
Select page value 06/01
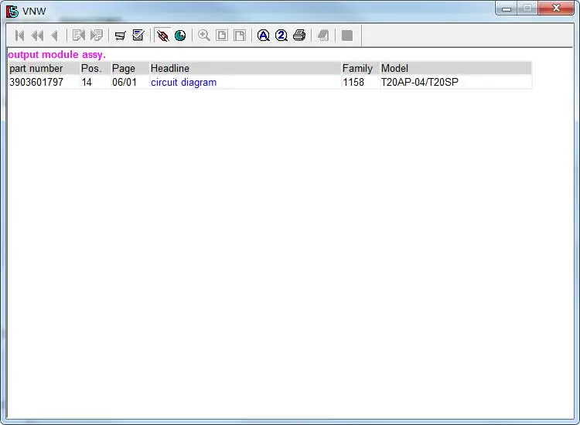[x=125, y=82]
